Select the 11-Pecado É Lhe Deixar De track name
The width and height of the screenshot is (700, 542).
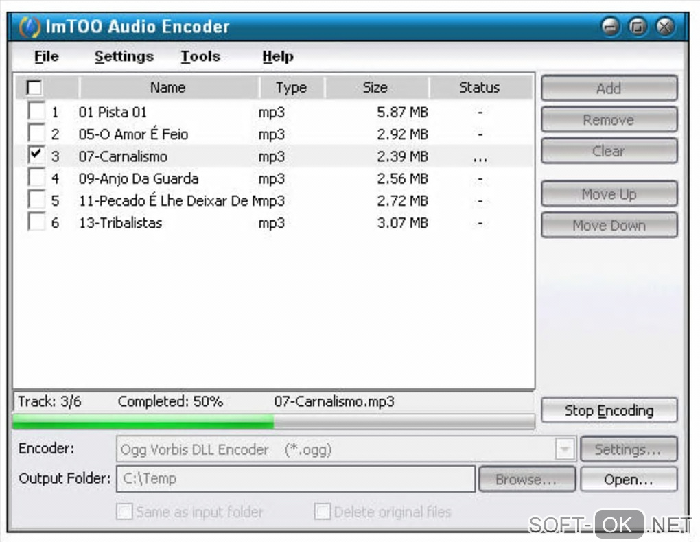pos(168,200)
